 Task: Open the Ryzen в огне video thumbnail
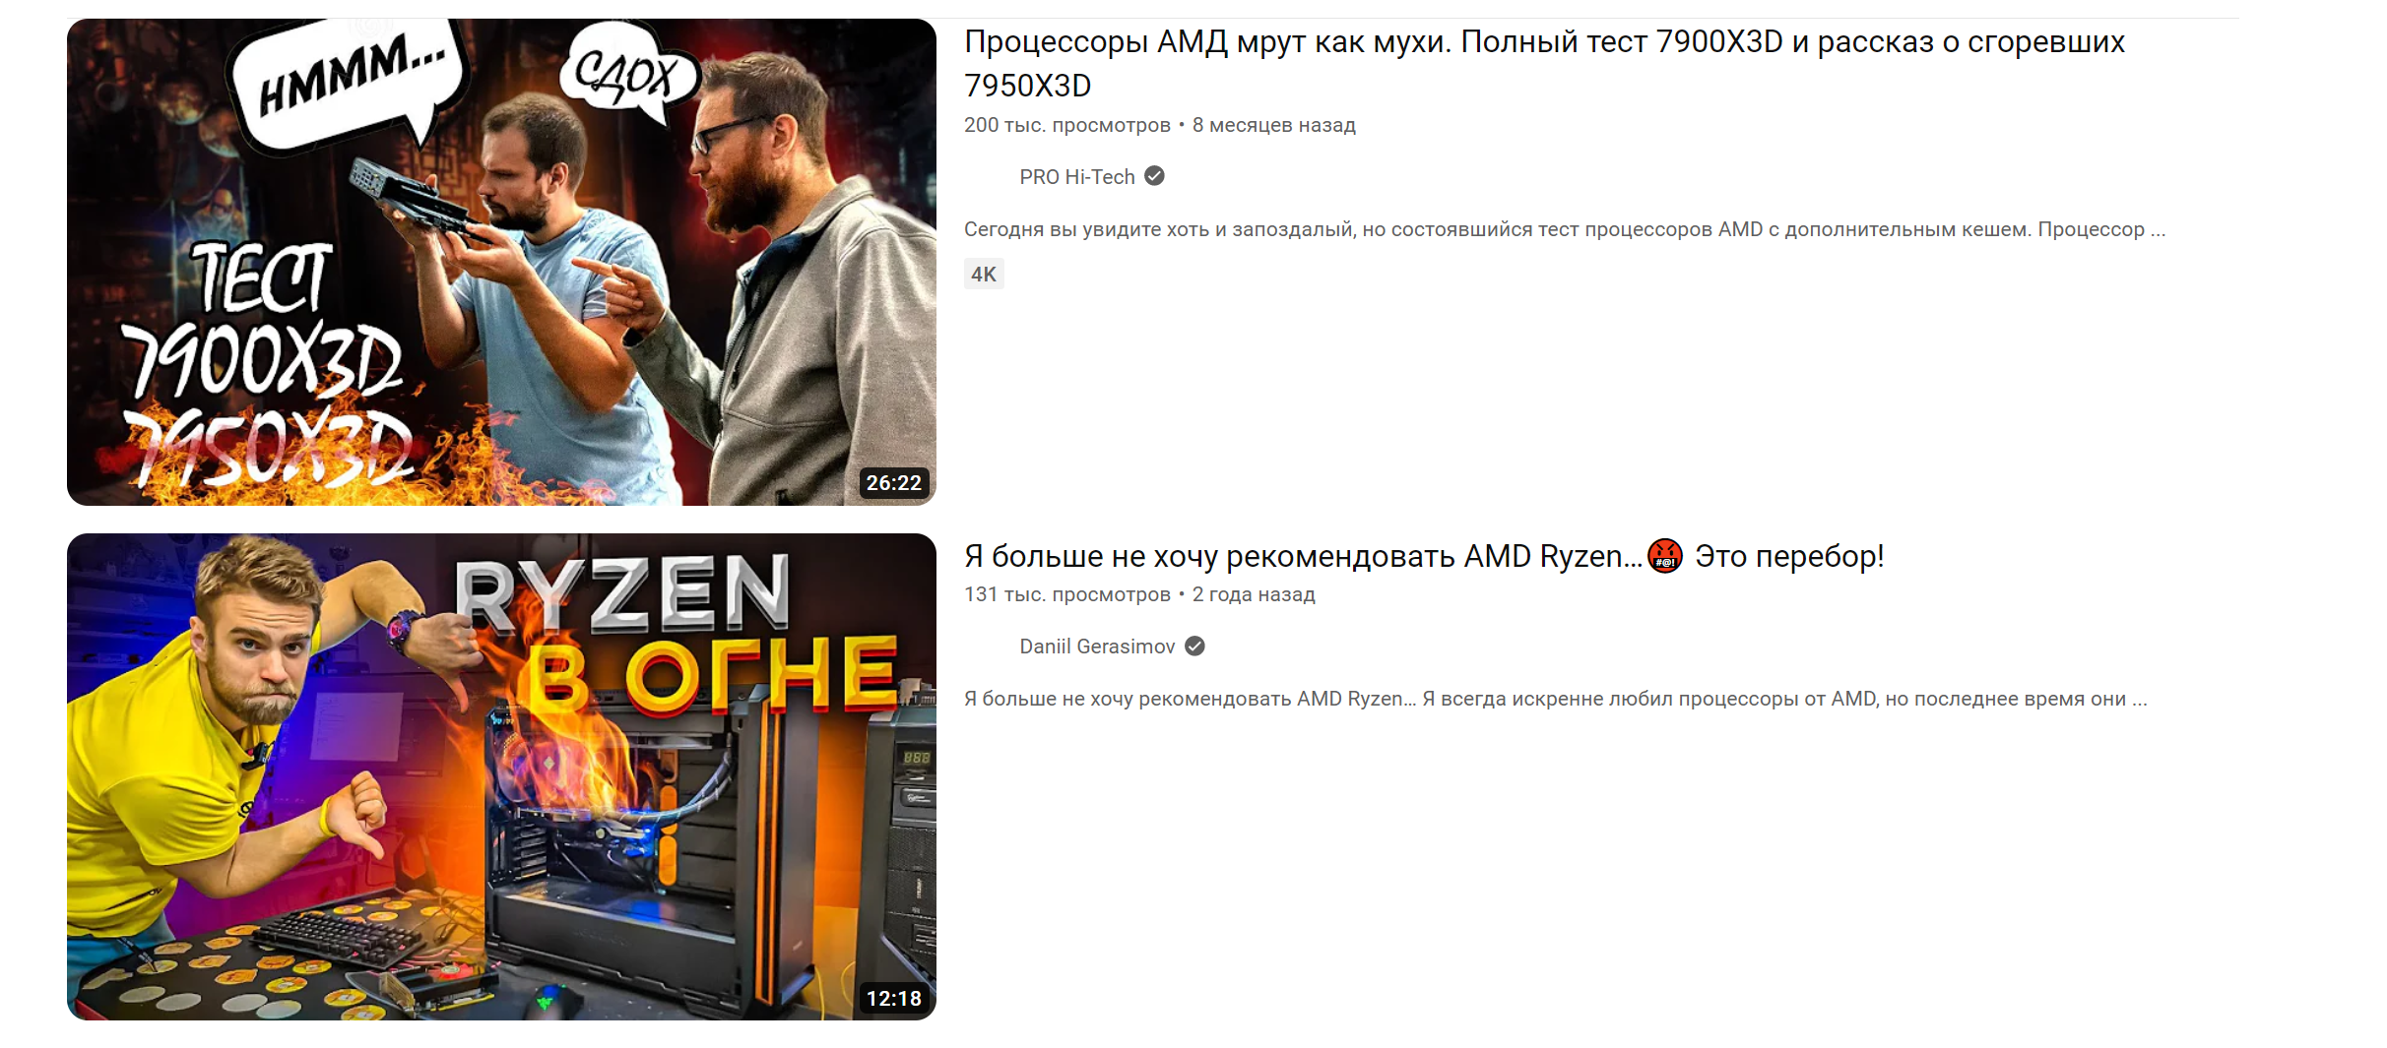click(x=501, y=776)
